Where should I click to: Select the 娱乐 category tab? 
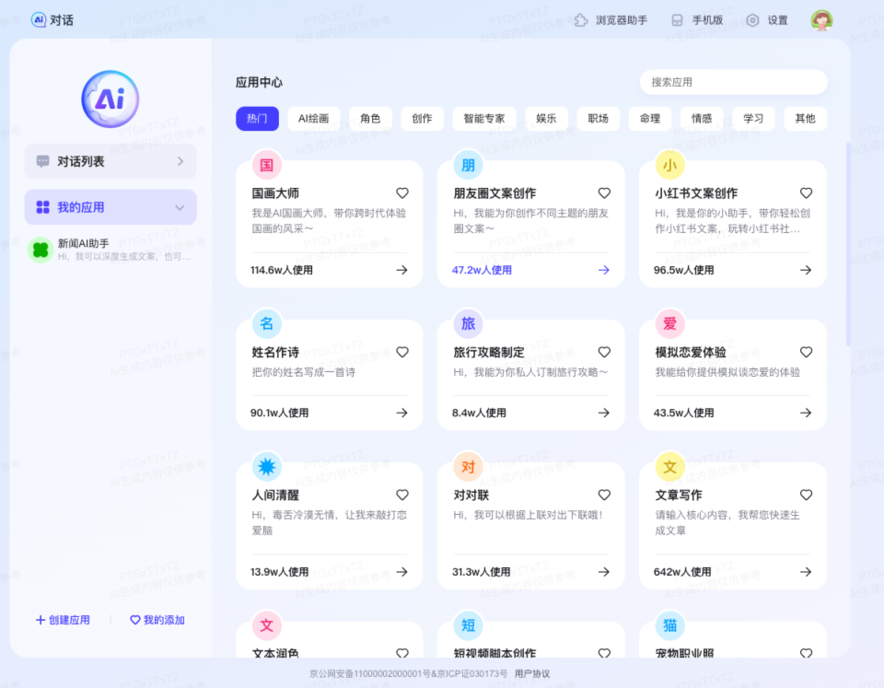pyautogui.click(x=546, y=119)
